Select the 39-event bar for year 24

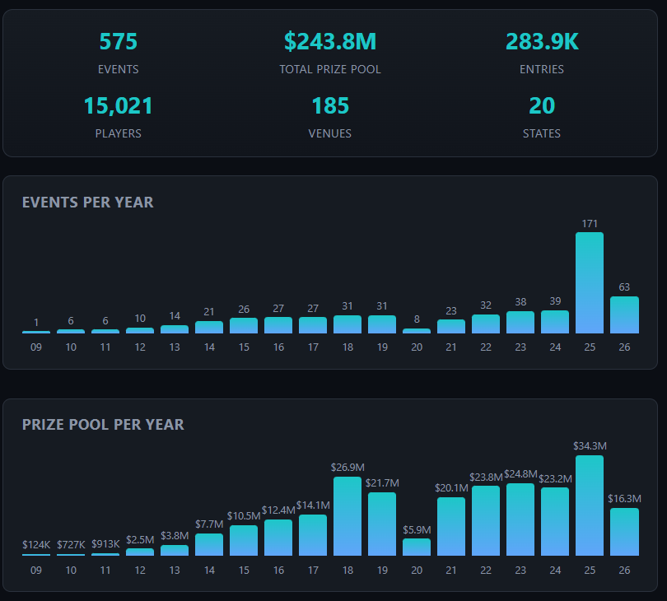pyautogui.click(x=555, y=322)
